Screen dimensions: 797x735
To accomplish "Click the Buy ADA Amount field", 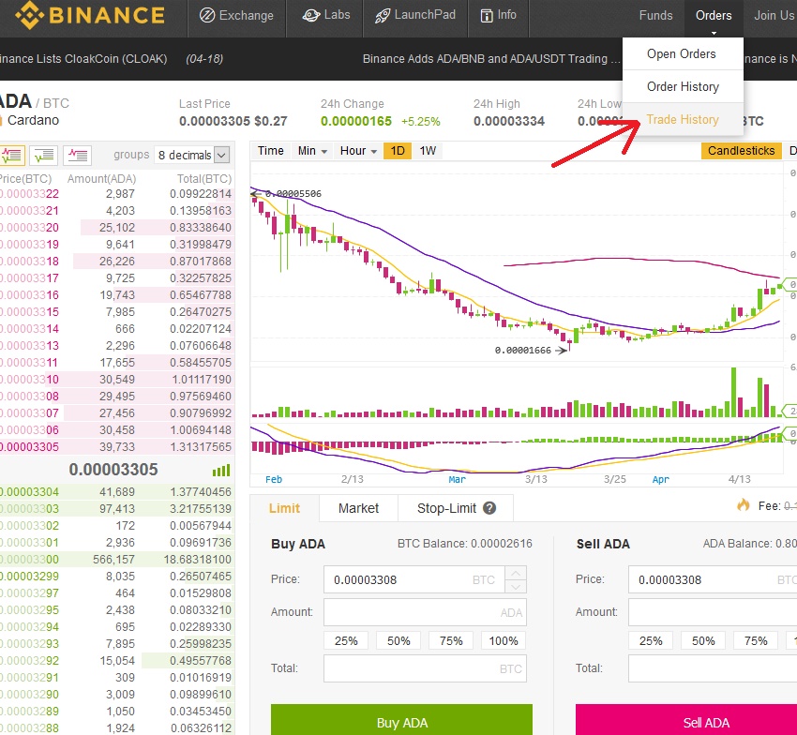I will click(x=425, y=612).
